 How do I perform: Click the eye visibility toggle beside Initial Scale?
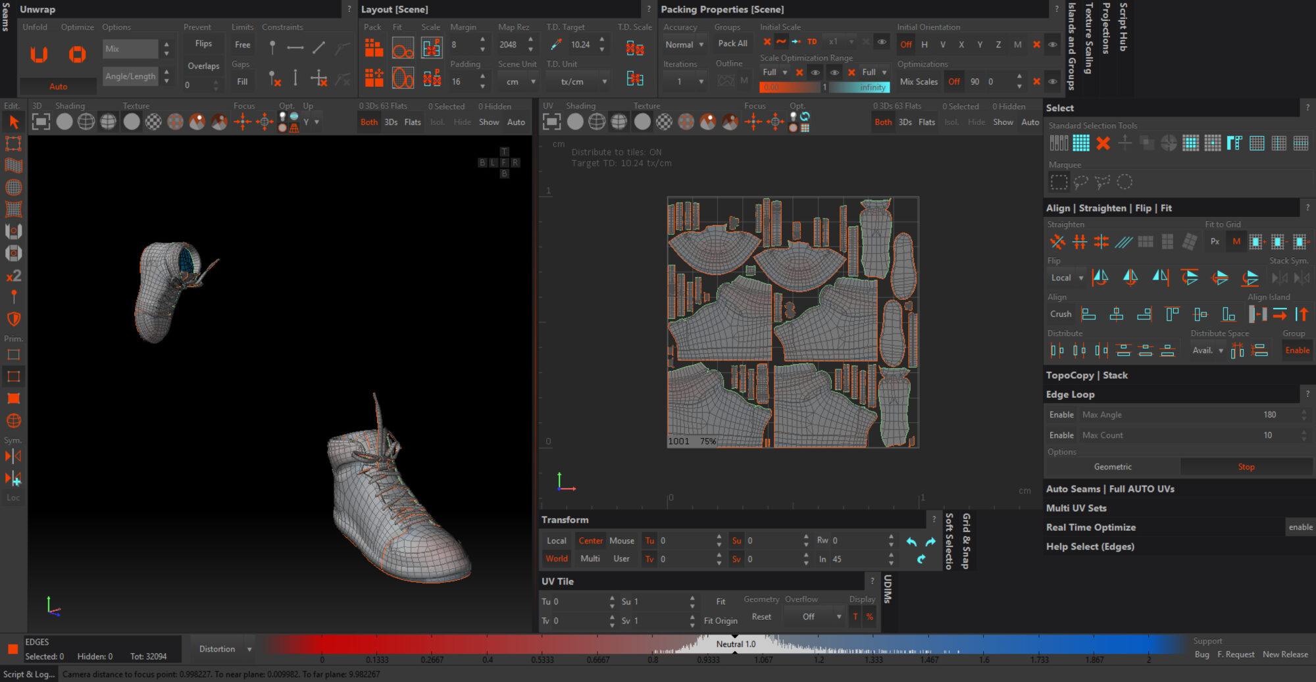coord(882,41)
